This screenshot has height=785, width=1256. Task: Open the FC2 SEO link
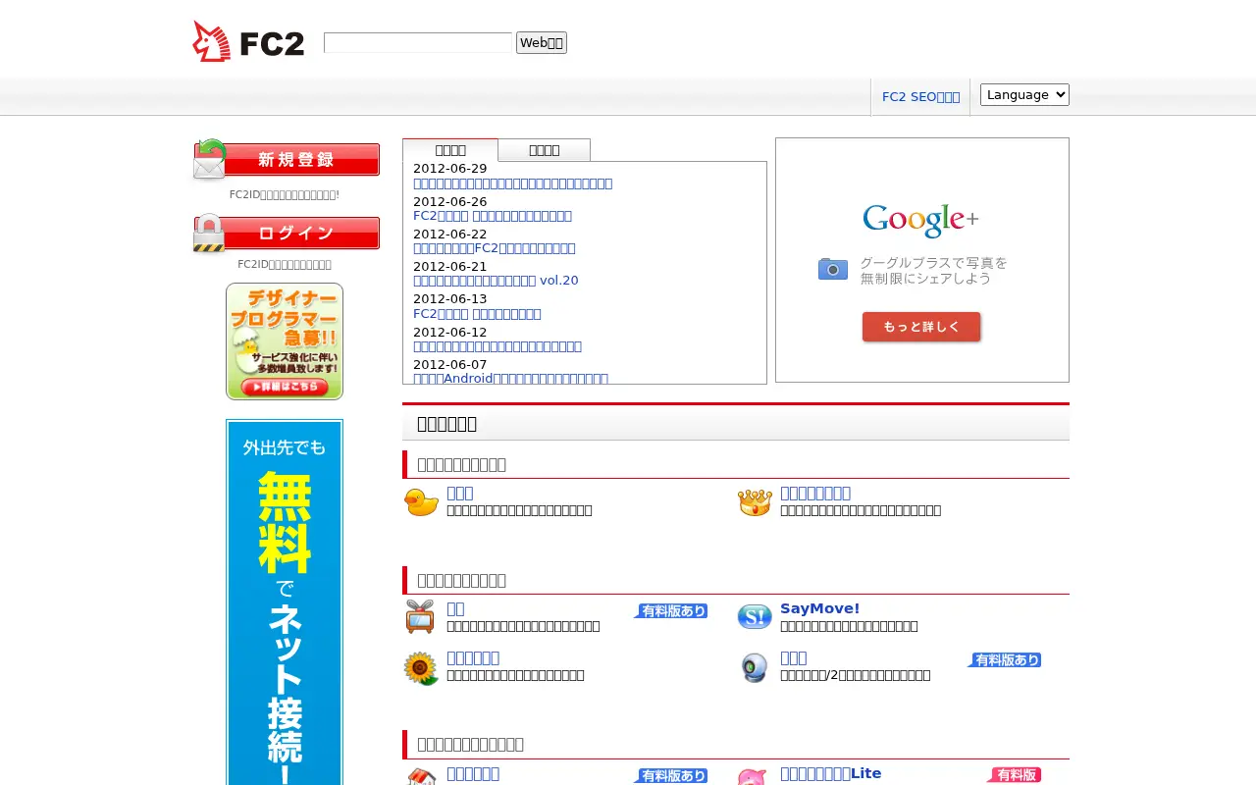coord(920,96)
